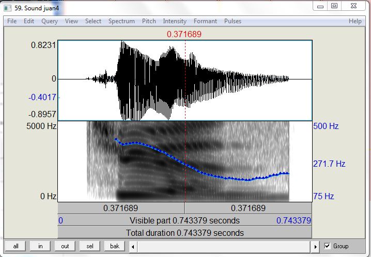This screenshot has height=257, width=371.
Task: Click the 0.8231 waveform maximum label
Action: tap(43, 45)
